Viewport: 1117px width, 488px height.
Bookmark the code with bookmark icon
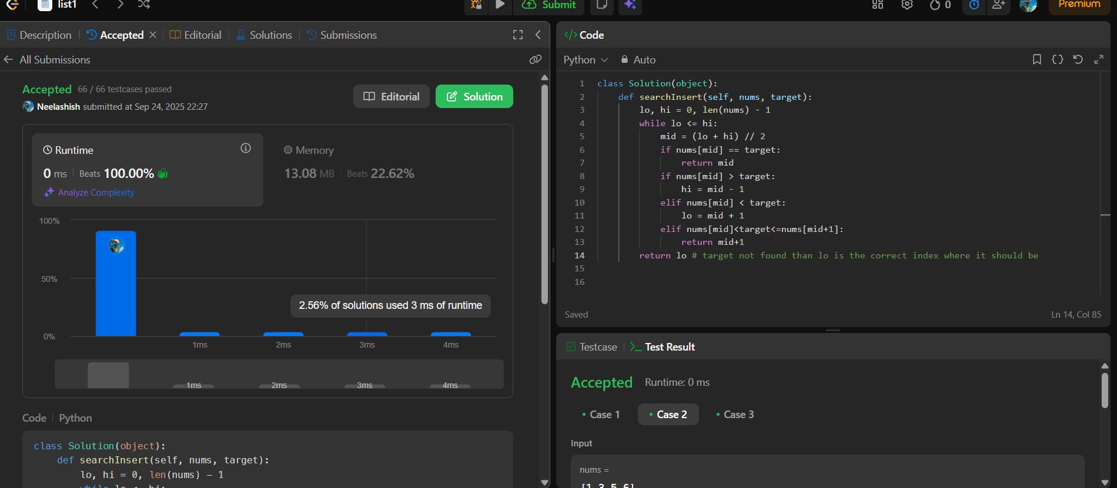pyautogui.click(x=1037, y=59)
